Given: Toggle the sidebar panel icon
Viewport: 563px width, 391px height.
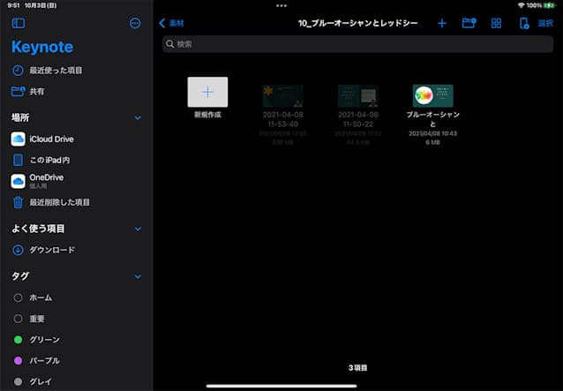Looking at the screenshot, I should coord(19,23).
